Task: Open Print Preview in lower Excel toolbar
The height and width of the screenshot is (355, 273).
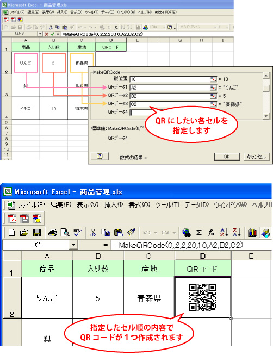Action: pyautogui.click(x=65, y=233)
